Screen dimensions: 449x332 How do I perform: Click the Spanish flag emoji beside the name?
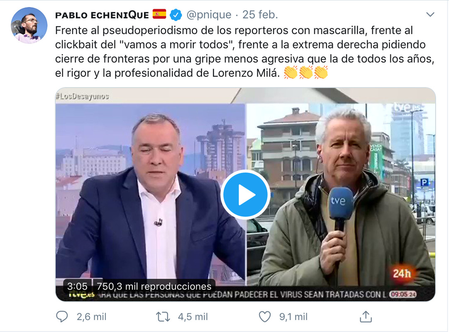tap(159, 14)
